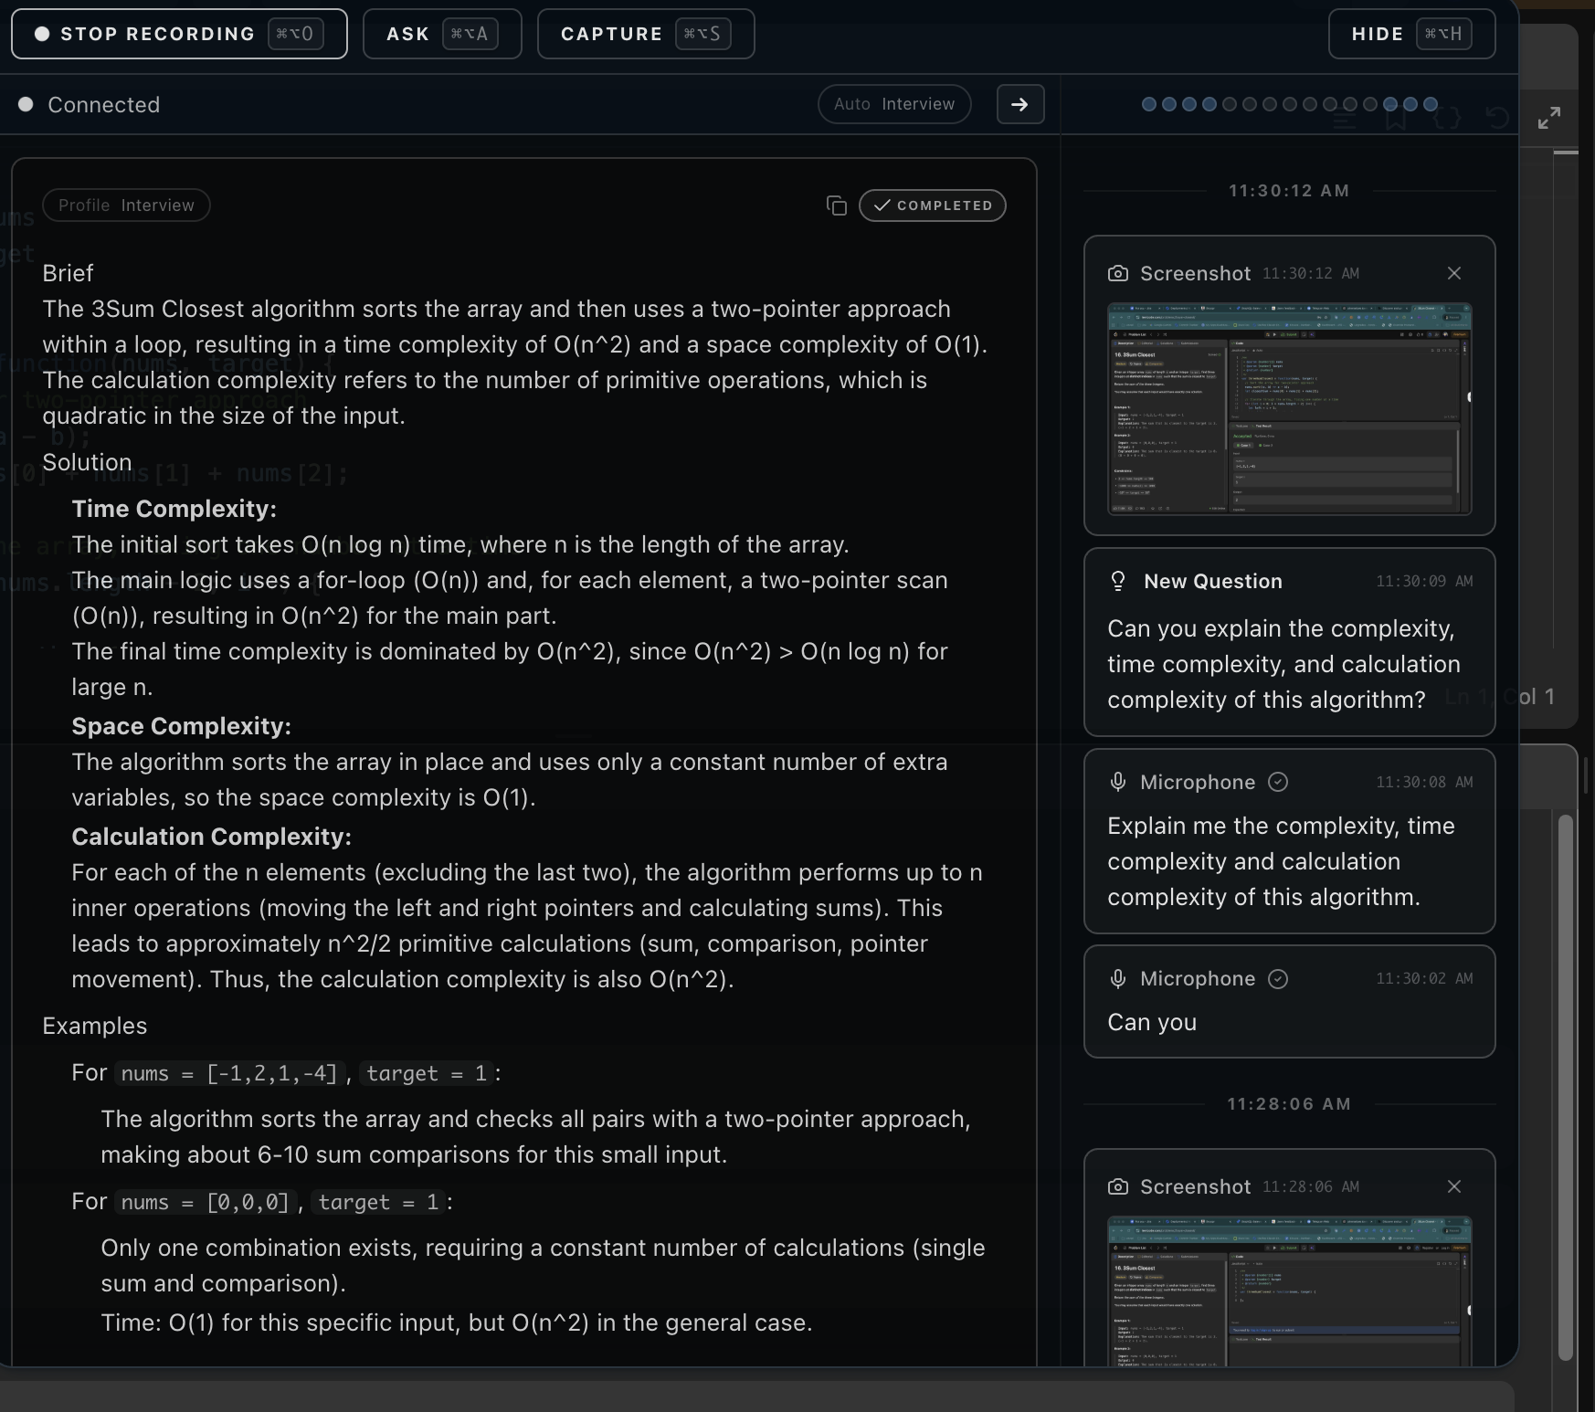The image size is (1595, 1412).
Task: Click the microphone icon on the 11:30:08 entry
Action: [x=1117, y=782]
